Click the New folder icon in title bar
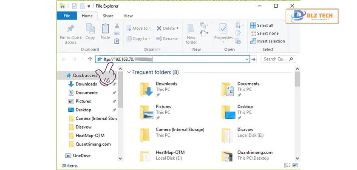 [82, 6]
